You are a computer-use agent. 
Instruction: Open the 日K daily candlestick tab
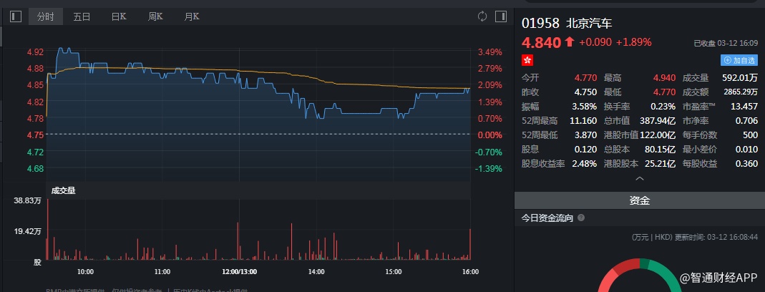click(119, 16)
